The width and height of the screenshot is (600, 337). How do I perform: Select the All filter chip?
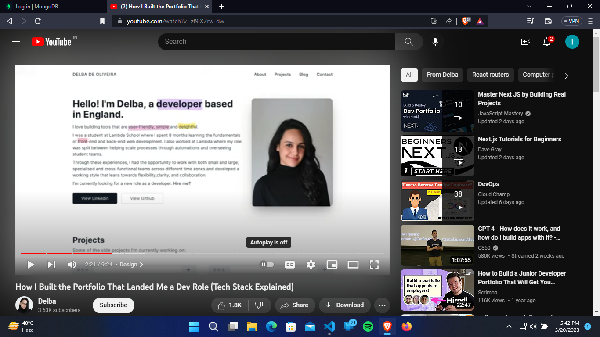(409, 75)
